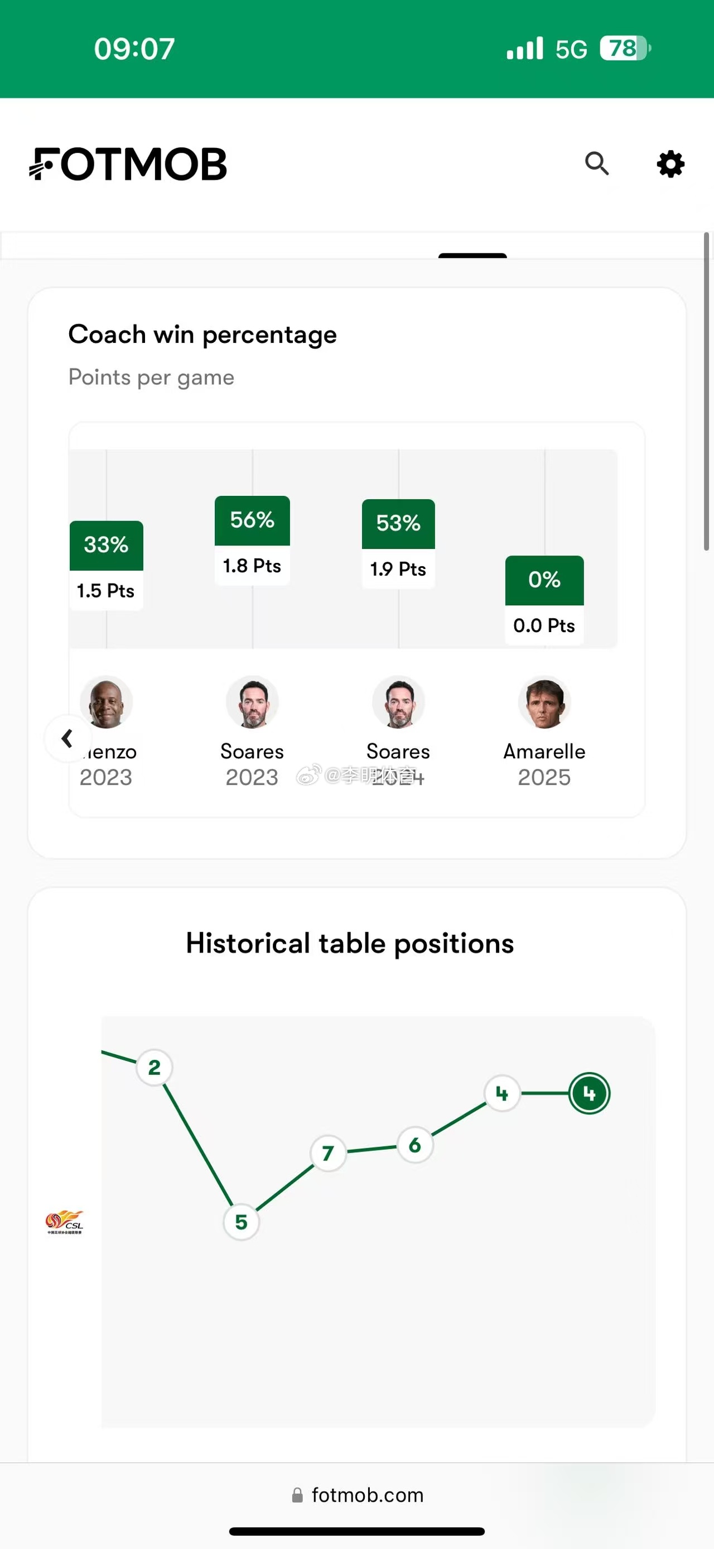The height and width of the screenshot is (1549, 714).
Task: Show previous coaches with left chevron
Action: tap(67, 738)
